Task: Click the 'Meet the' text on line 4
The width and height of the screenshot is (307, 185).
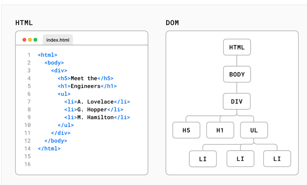Action: click(84, 78)
